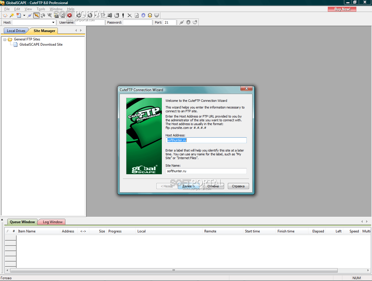Viewport: 372px width, 281px height.
Task: Switch to the Log Window tab
Action: (53, 222)
